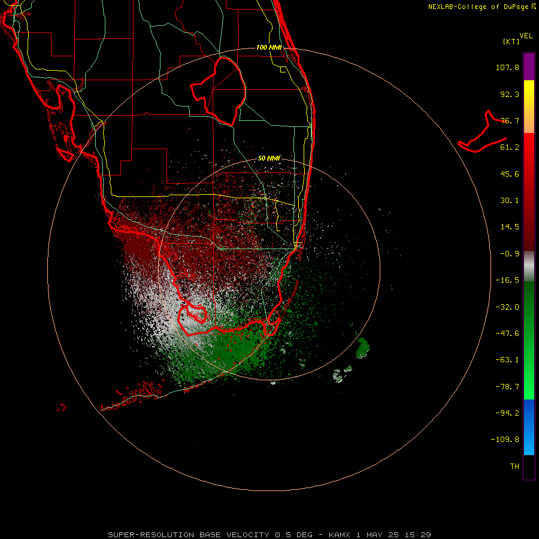539x539 pixels.
Task: Select the 92.3 velocity scale value
Action: point(510,94)
